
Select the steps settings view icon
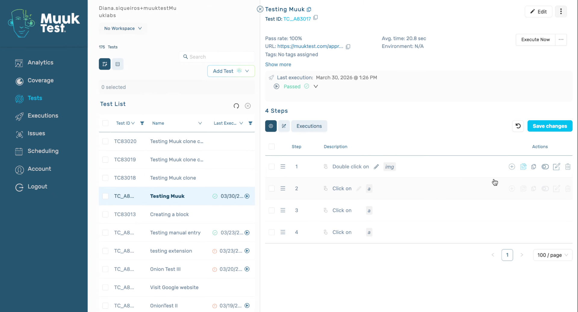(x=271, y=126)
